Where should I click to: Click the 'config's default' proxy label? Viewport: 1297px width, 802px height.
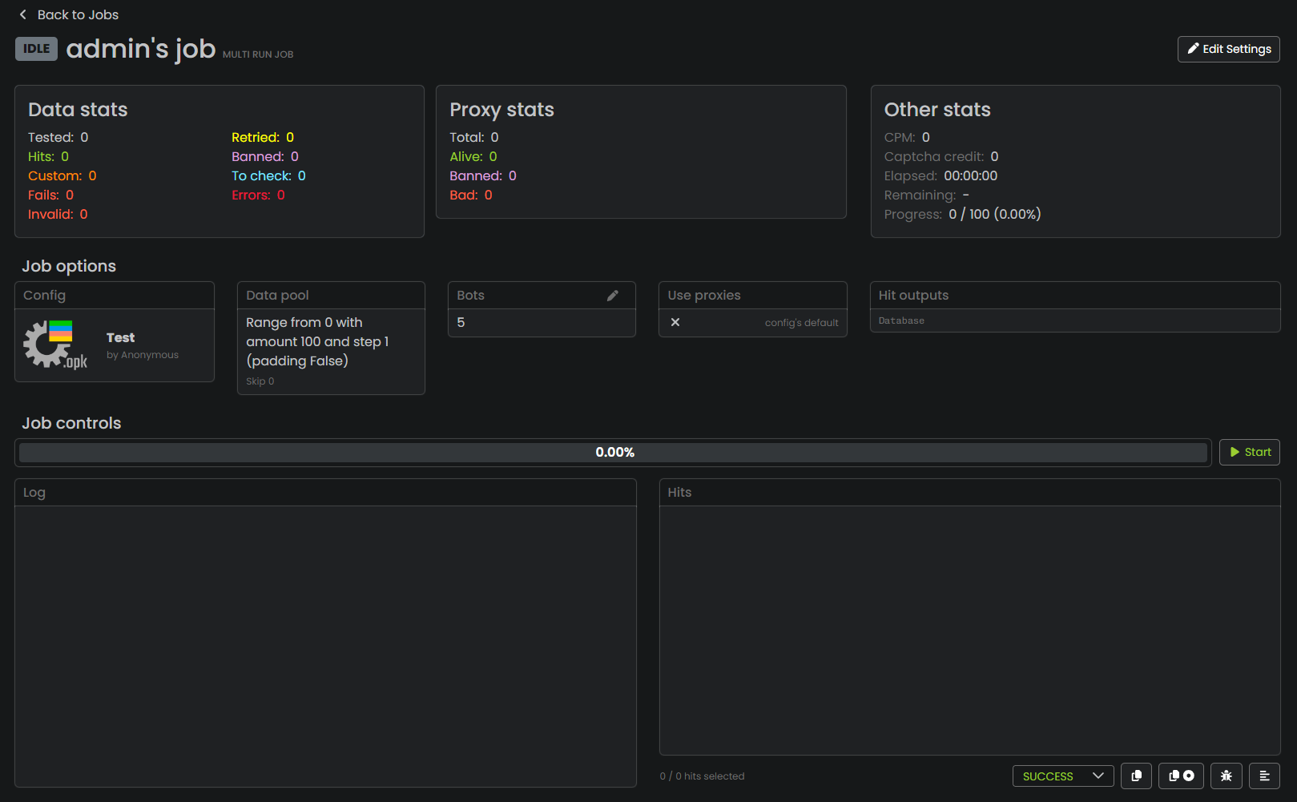coord(801,323)
